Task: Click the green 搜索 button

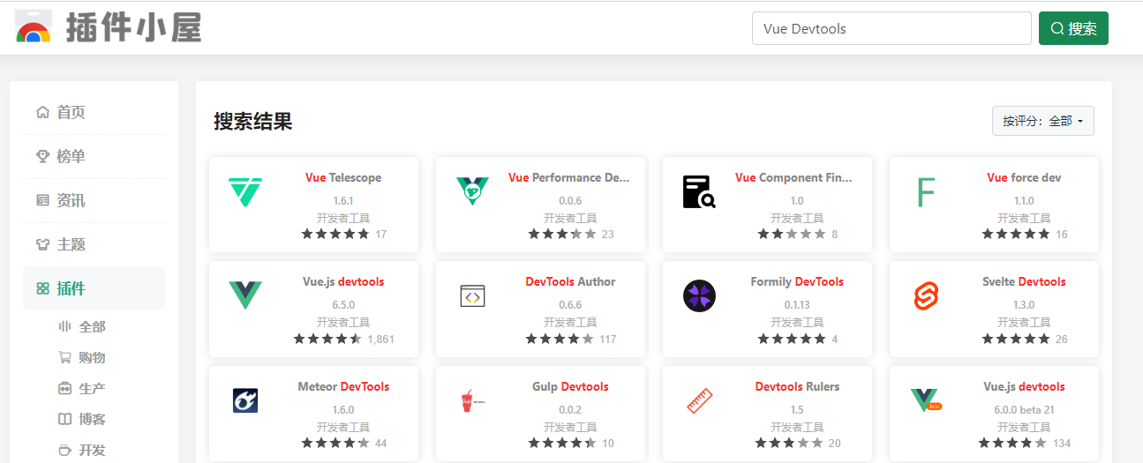Action: [1073, 28]
